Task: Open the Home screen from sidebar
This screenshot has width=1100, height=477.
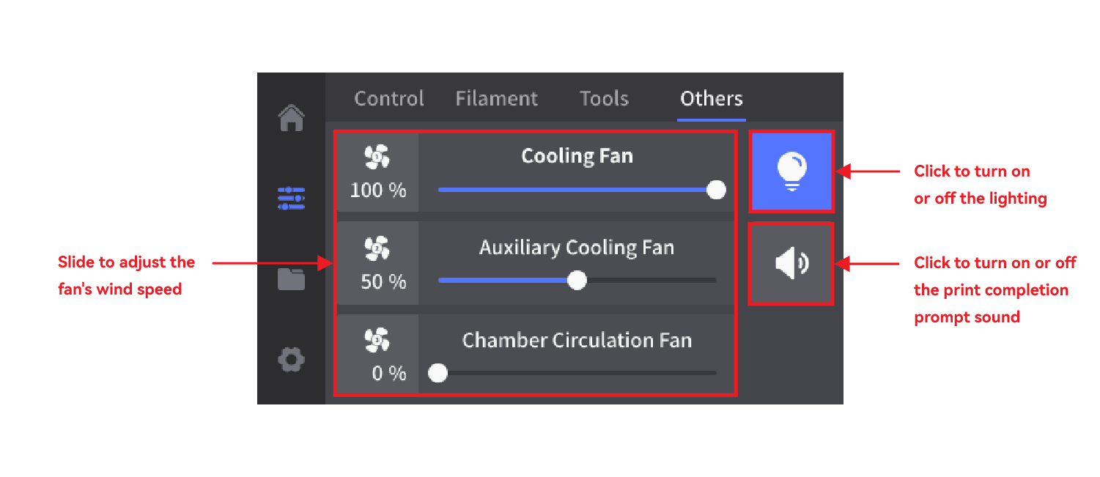Action: click(x=292, y=117)
